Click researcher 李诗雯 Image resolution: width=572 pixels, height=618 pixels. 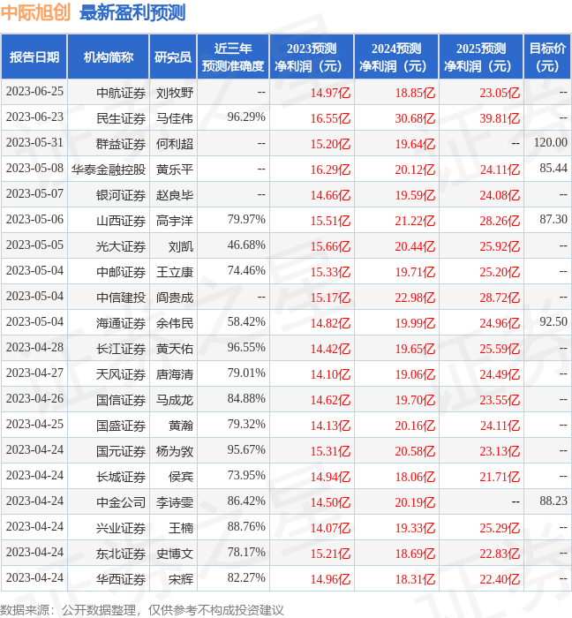click(x=175, y=503)
